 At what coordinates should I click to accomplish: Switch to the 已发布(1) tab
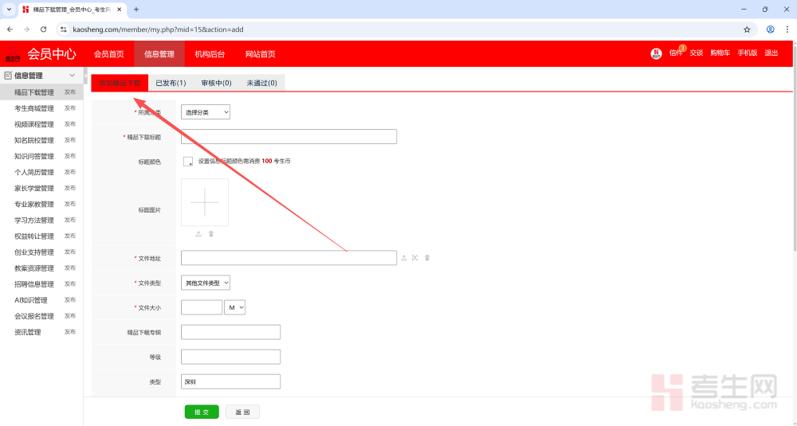[x=171, y=83]
